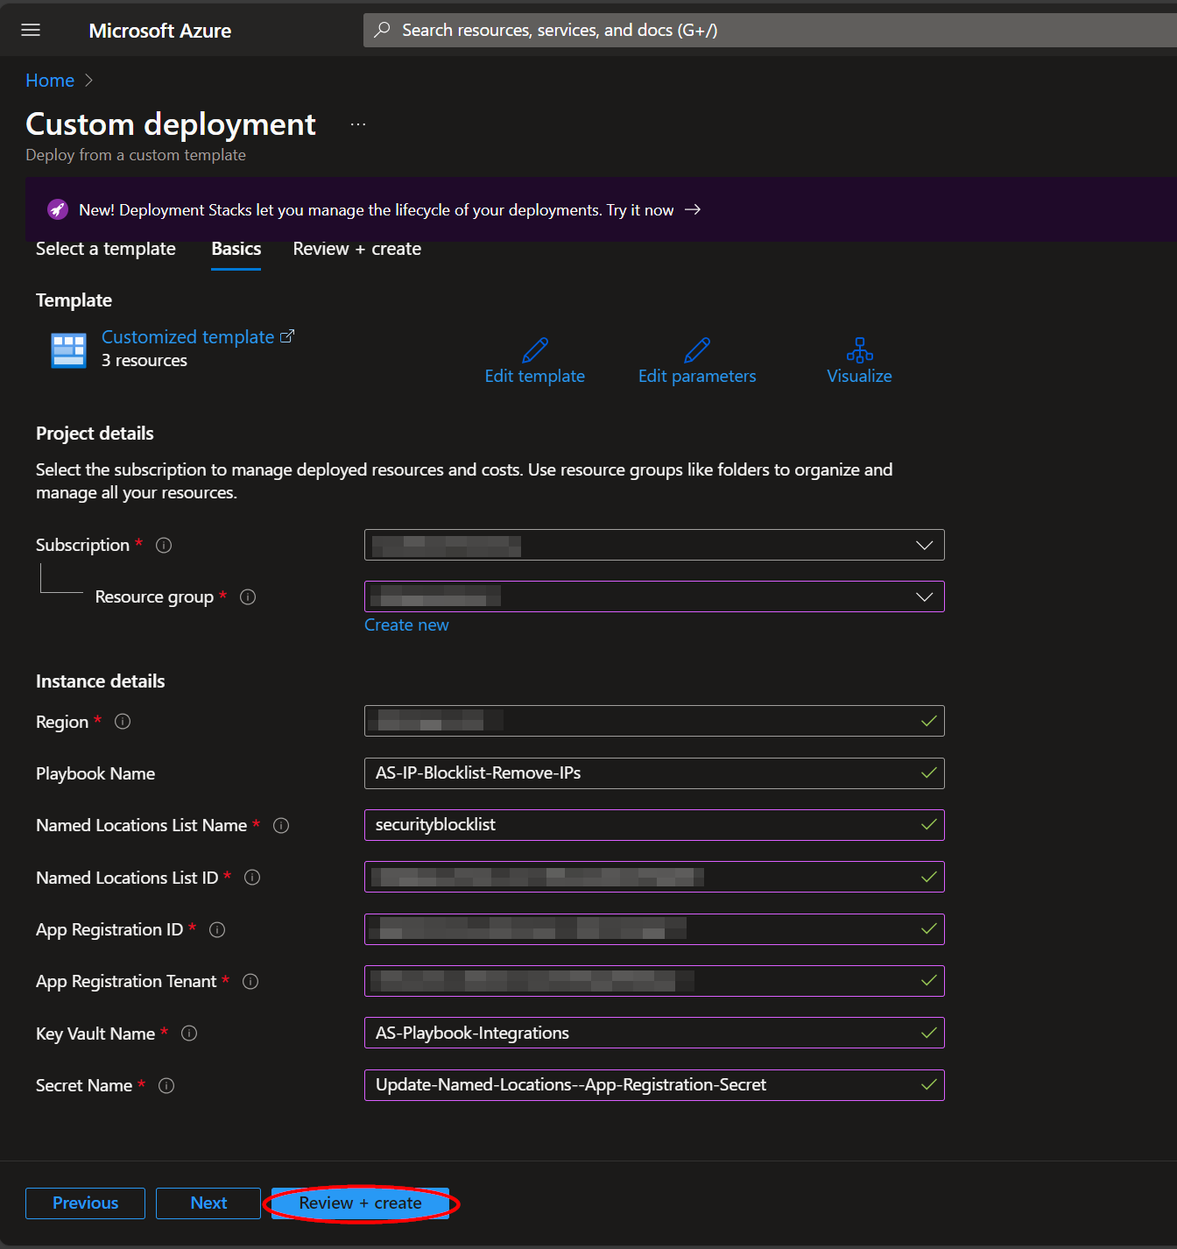Click the Named Locations List ID field

pyautogui.click(x=654, y=877)
